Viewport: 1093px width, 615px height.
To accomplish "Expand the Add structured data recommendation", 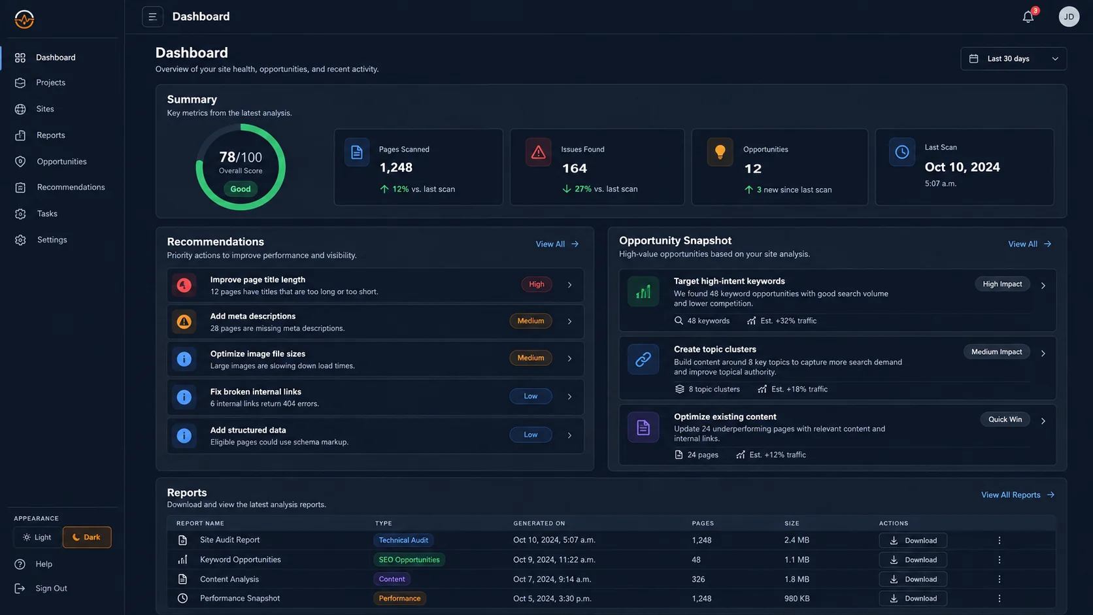I will tap(569, 435).
